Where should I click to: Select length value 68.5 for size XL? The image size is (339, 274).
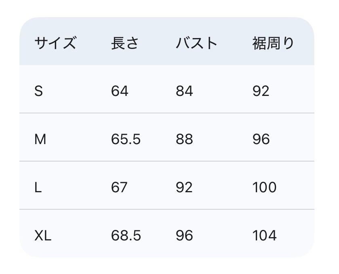pyautogui.click(x=126, y=236)
